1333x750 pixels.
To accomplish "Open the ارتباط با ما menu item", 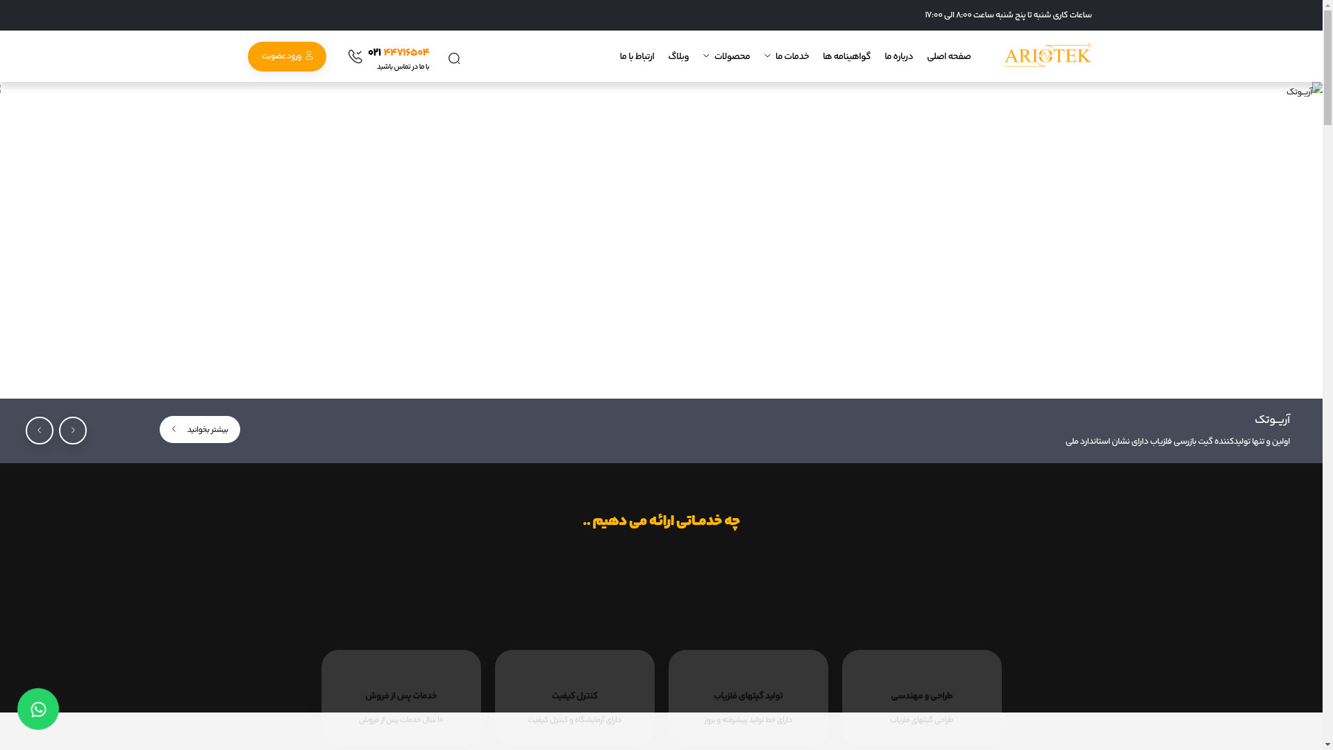I will (x=637, y=56).
